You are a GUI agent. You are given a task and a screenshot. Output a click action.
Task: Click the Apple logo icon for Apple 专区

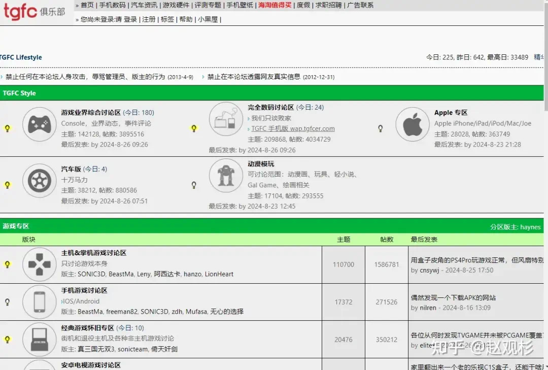(413, 124)
